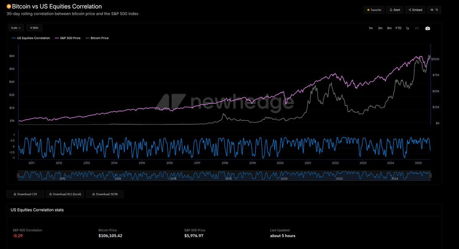The image size is (459, 249).
Task: Click the Bitcoin logo beside the title
Action: 9,7
